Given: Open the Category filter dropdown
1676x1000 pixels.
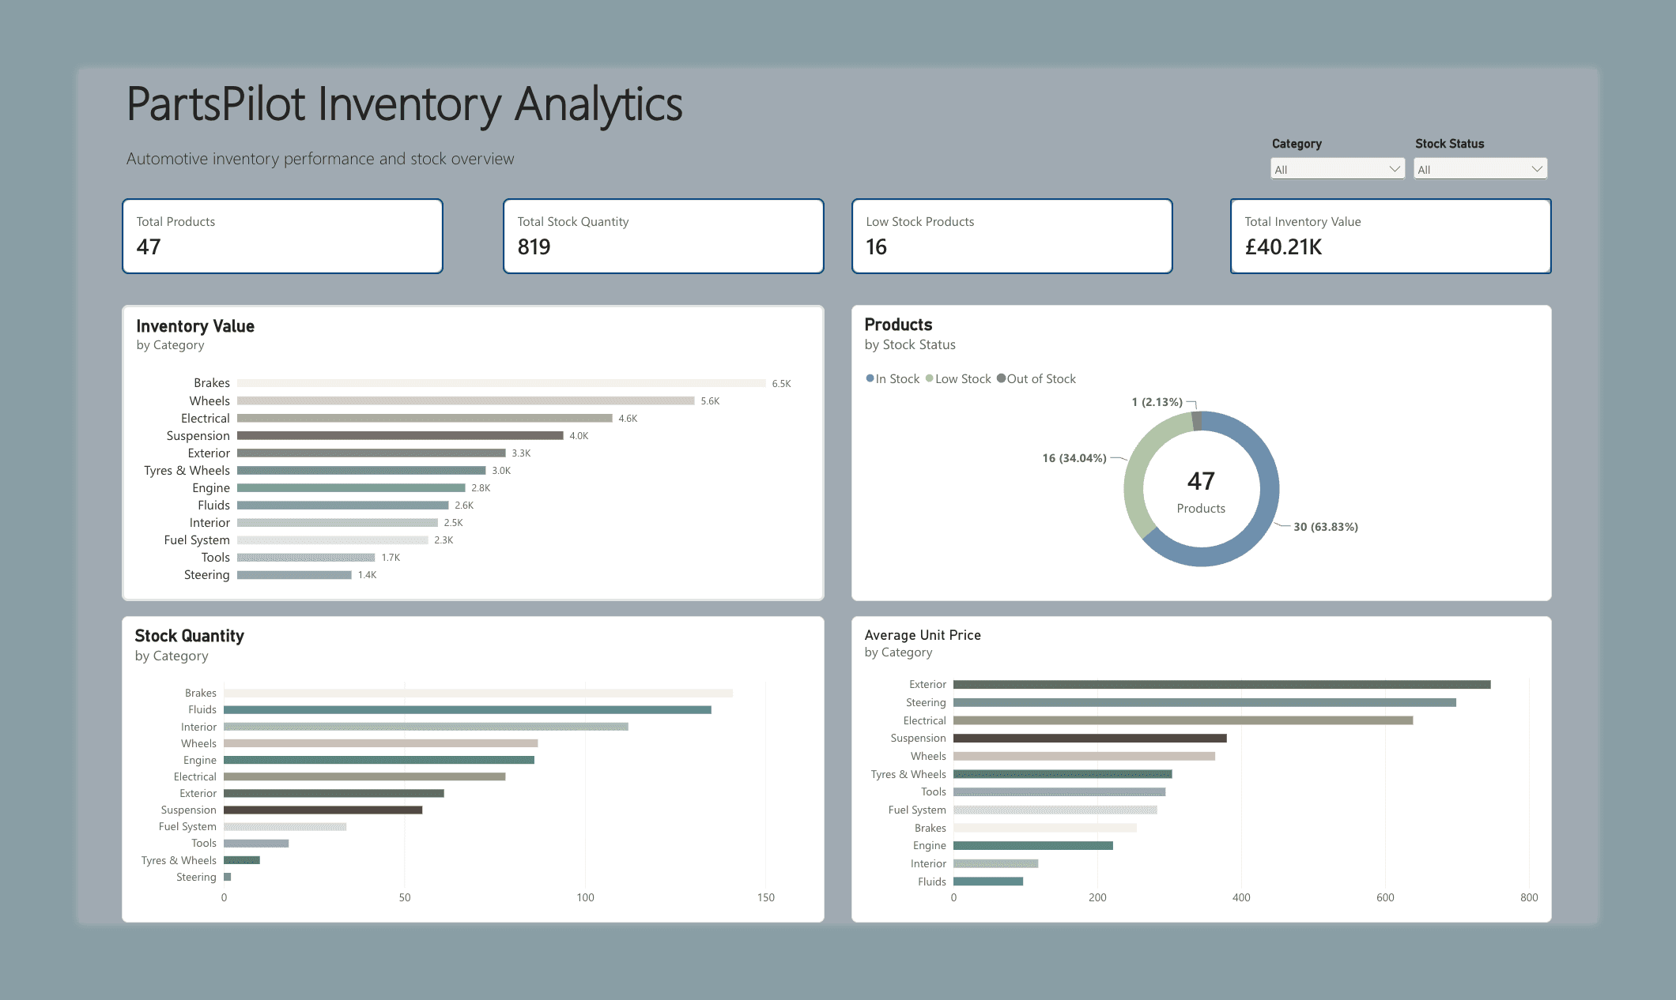Looking at the screenshot, I should 1337,169.
